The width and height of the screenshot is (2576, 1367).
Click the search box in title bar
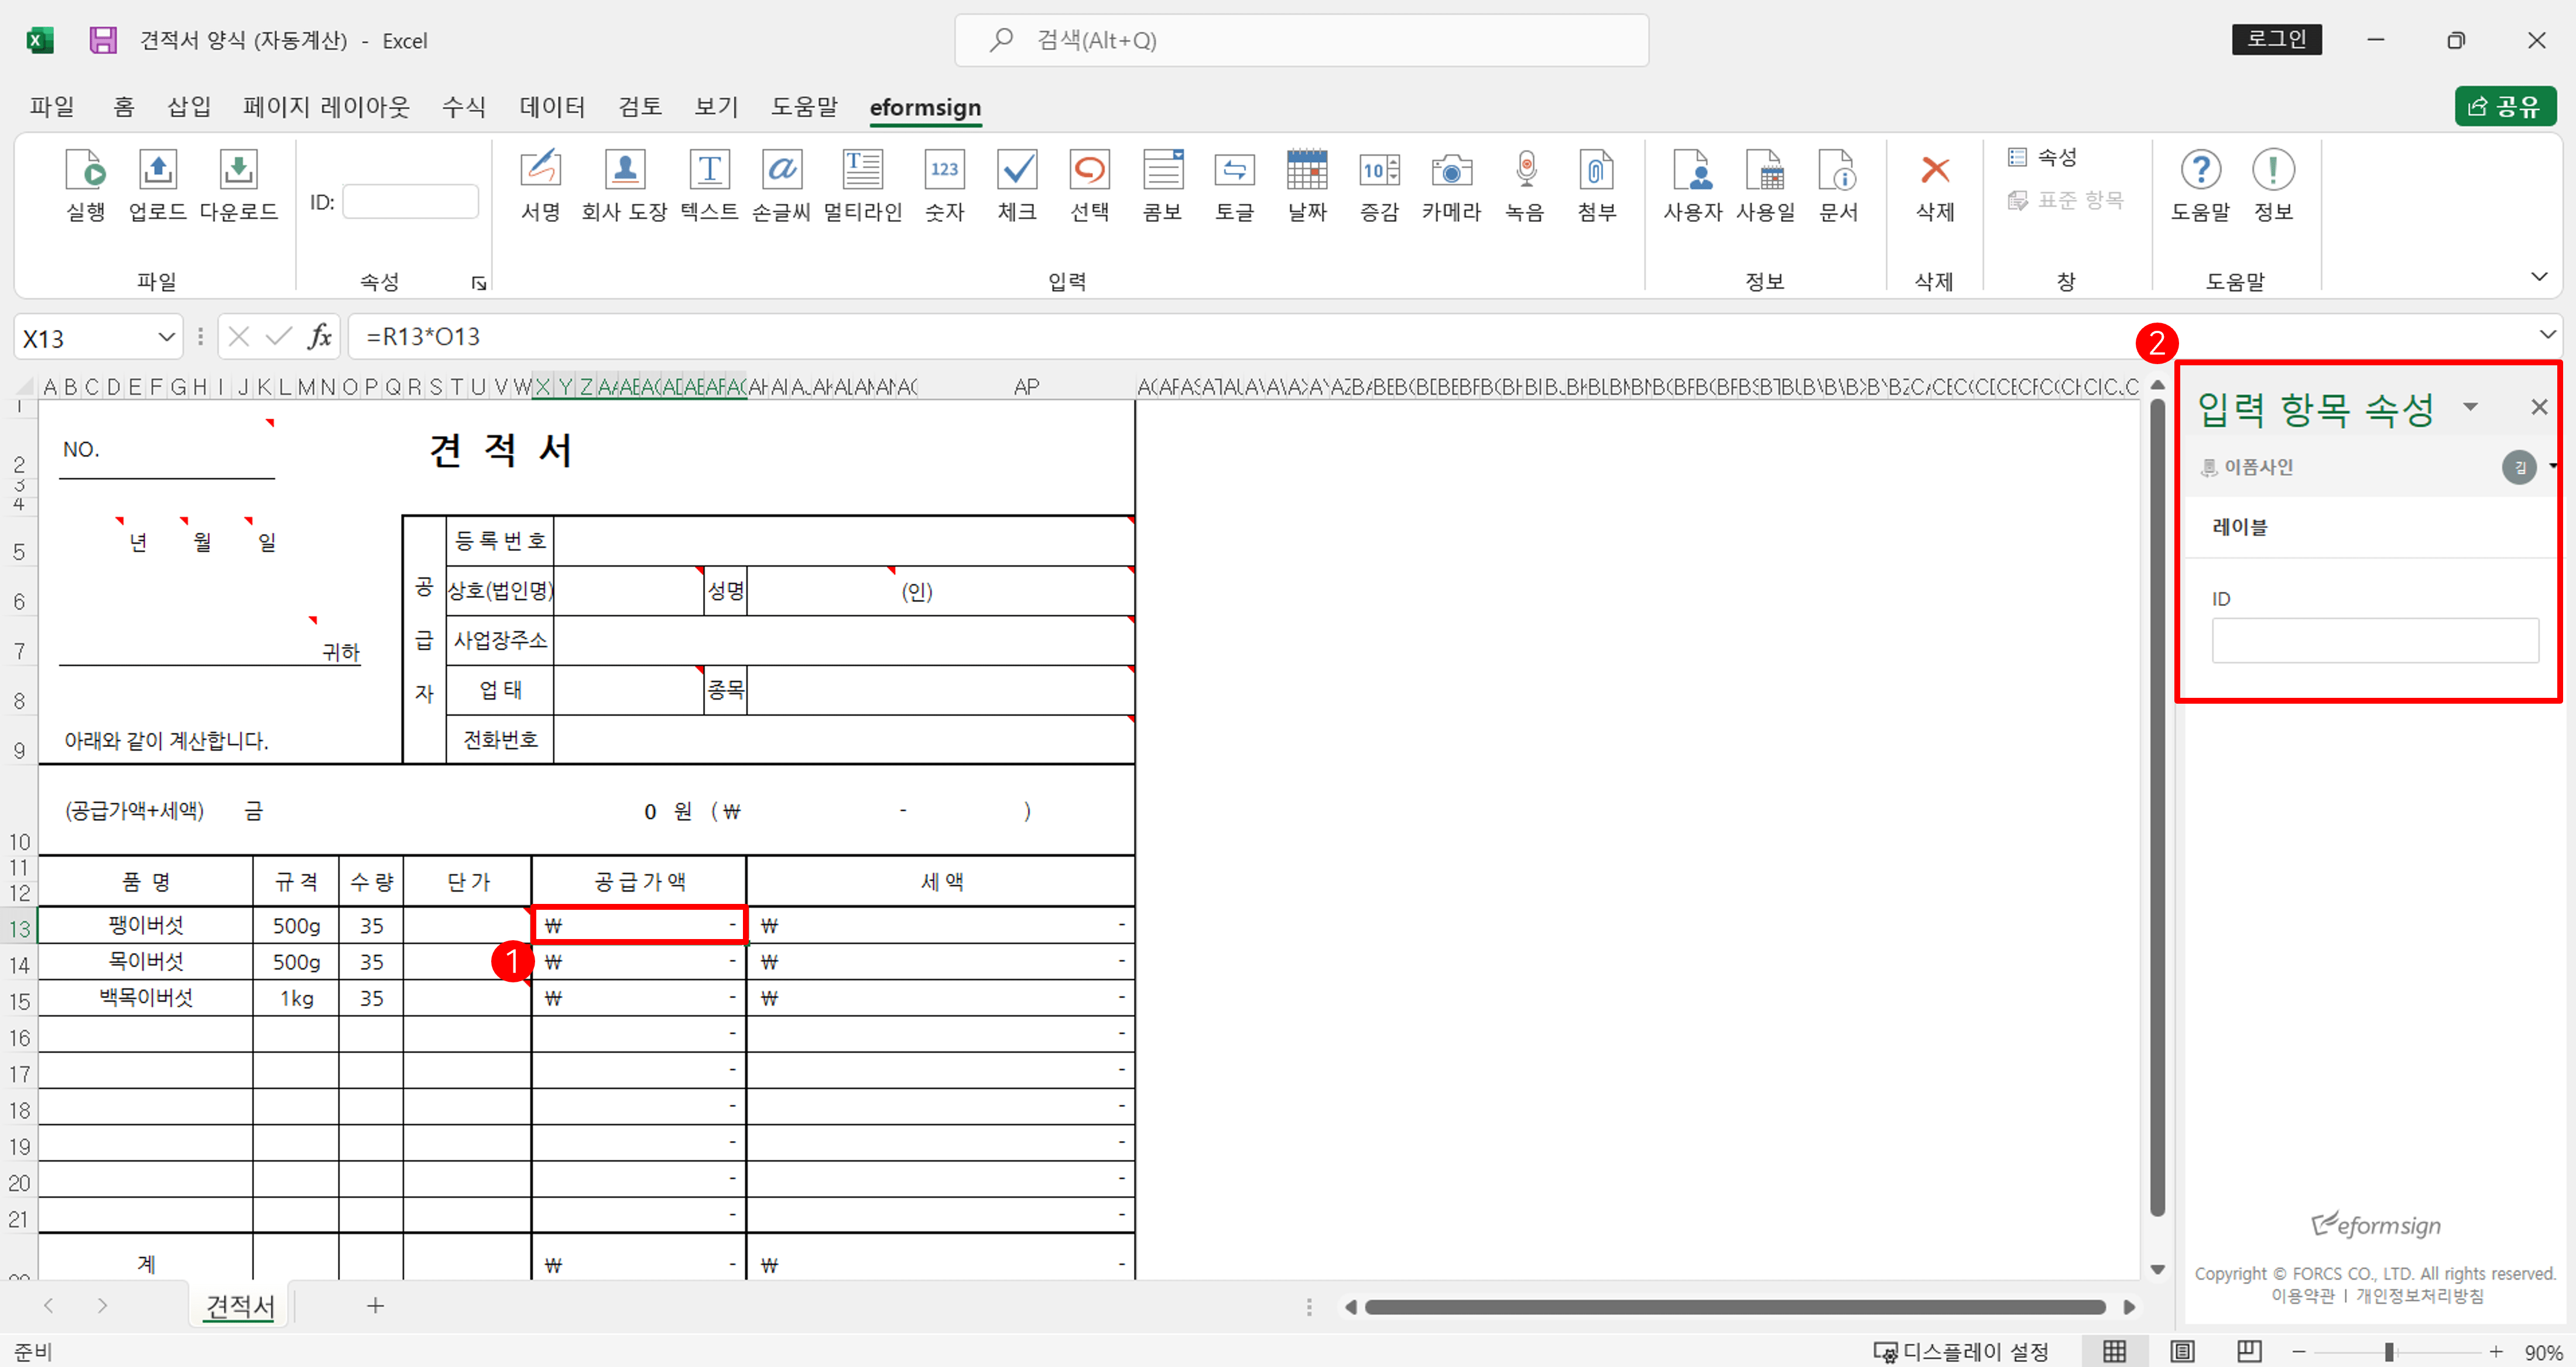[x=1301, y=40]
